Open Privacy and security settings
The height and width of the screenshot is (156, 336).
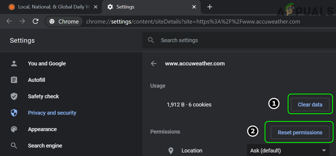[x=52, y=113]
